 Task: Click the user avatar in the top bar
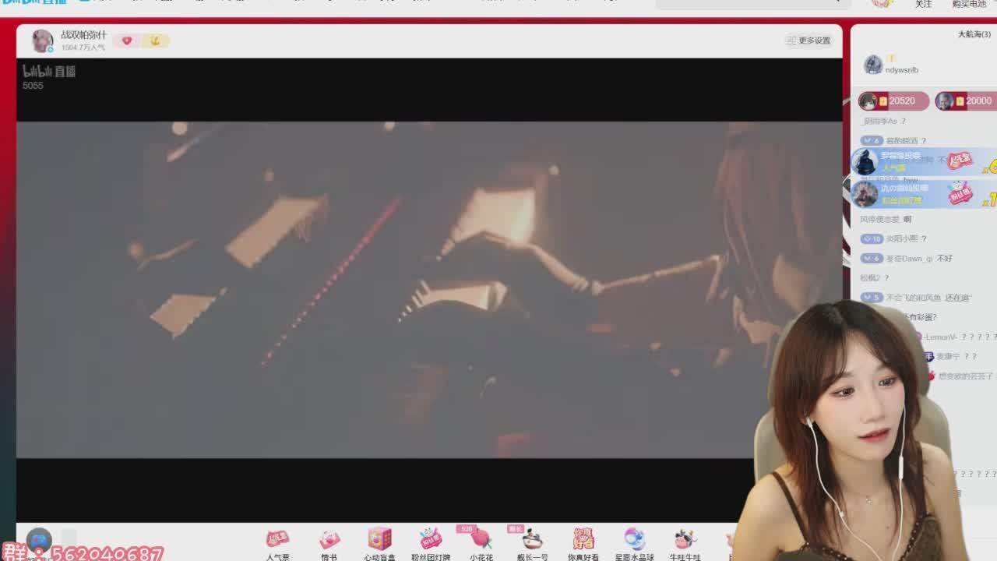882,2
